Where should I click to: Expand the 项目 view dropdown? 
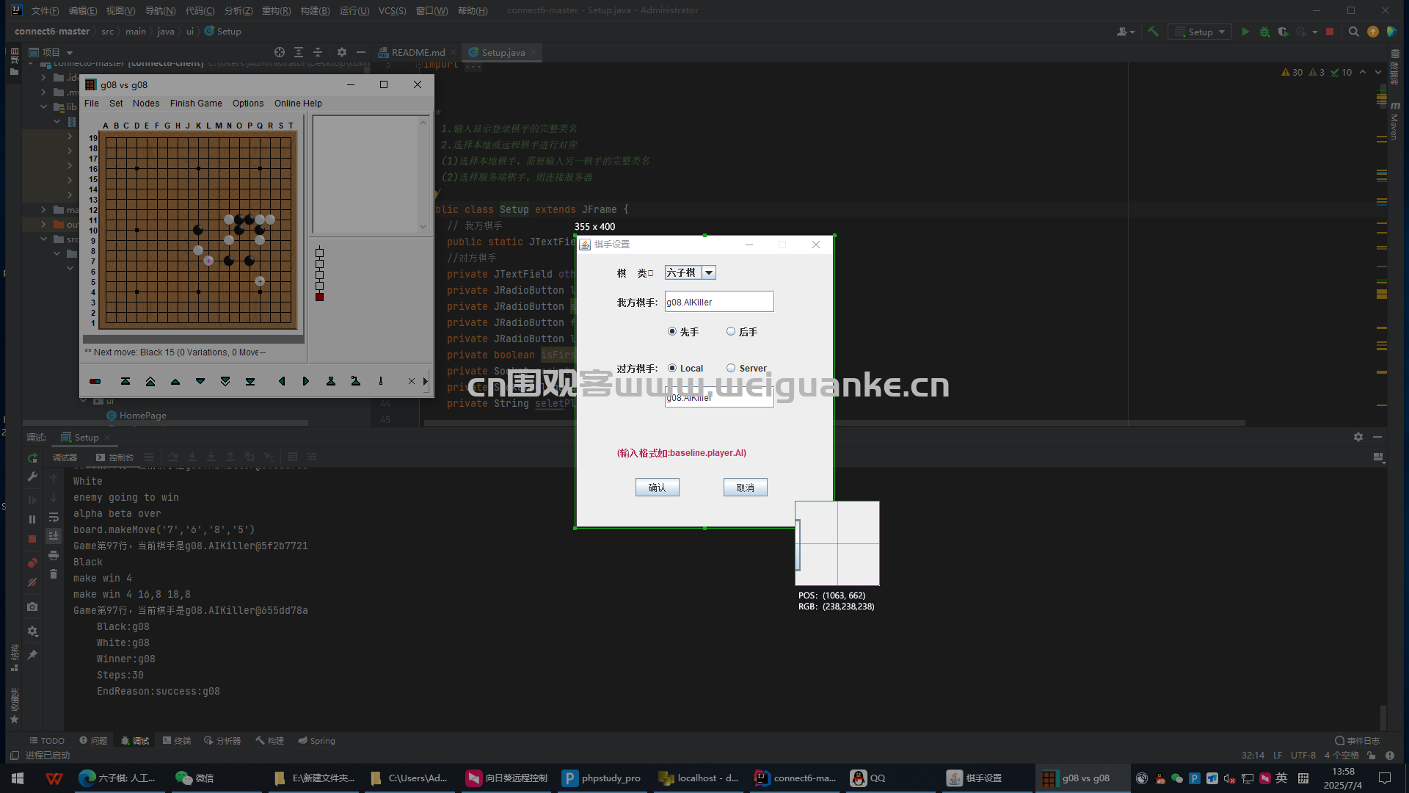point(70,53)
